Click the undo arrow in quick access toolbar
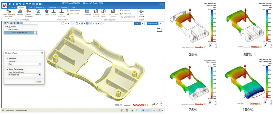 pos(27,4)
